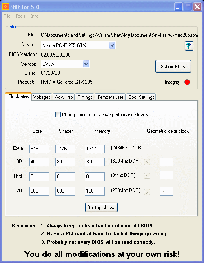
Task: Close the NiBiTor window
Action: [x=197, y=7]
